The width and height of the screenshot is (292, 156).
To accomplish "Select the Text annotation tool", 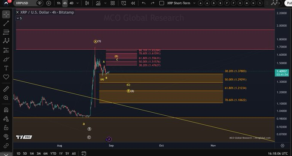I will 6,68.
